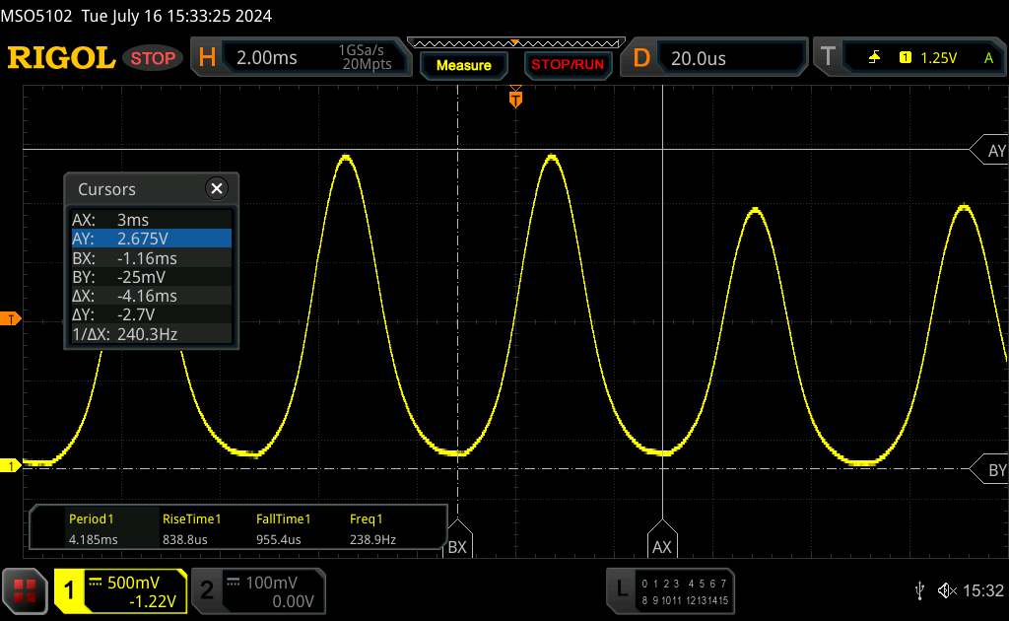1009x621 pixels.
Task: Select the AY cursor handle
Action: point(990,150)
